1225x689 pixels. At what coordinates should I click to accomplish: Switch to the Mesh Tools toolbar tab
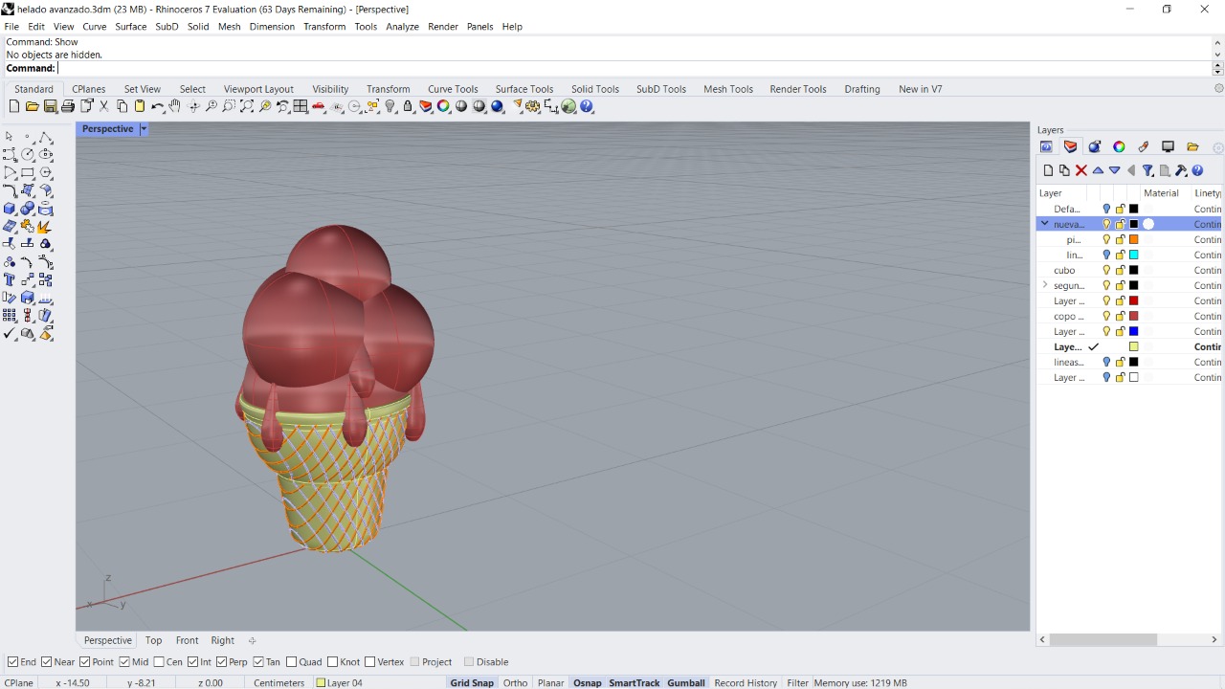point(728,89)
